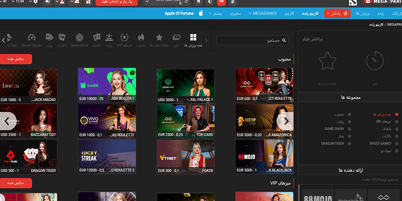This screenshot has height=201, width=402.
Task: Select the 'محبوب' radio option in collections
Action: pyautogui.click(x=349, y=114)
